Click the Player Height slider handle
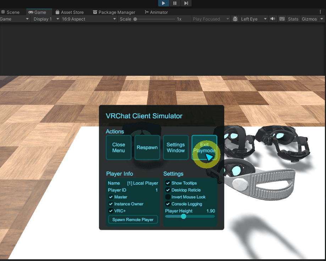This screenshot has width=326, height=261. [183, 216]
